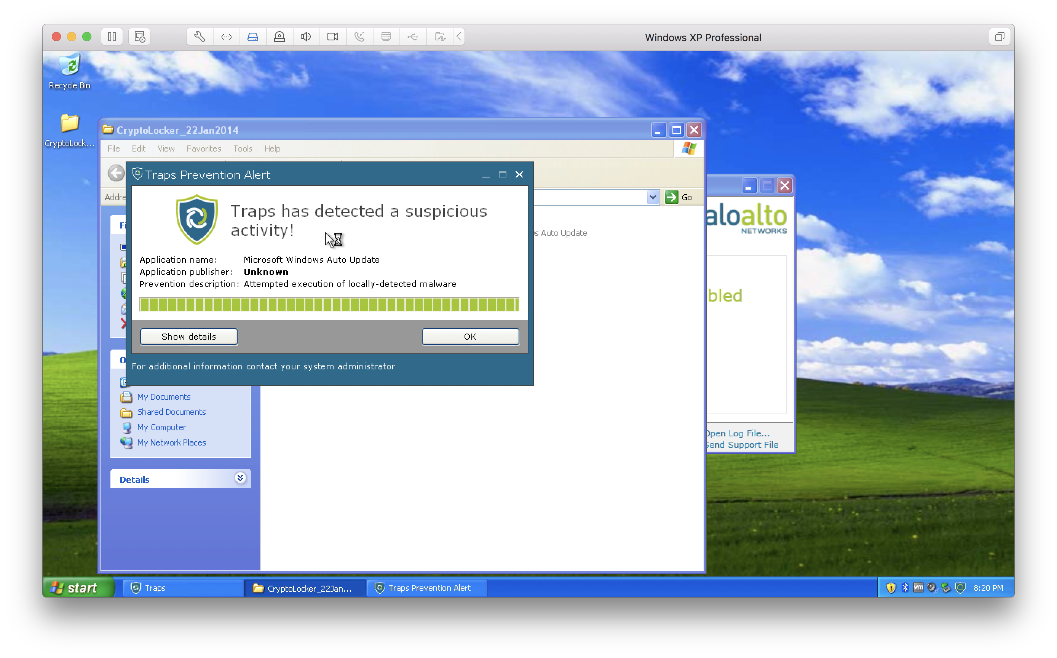
Task: Click the volume/sound tray icon
Action: tap(932, 588)
